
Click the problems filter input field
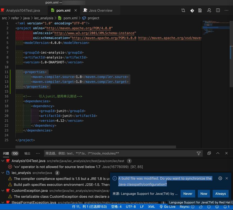119,153
